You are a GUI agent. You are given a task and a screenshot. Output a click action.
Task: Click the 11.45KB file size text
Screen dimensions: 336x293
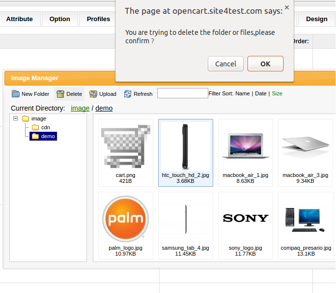click(185, 254)
